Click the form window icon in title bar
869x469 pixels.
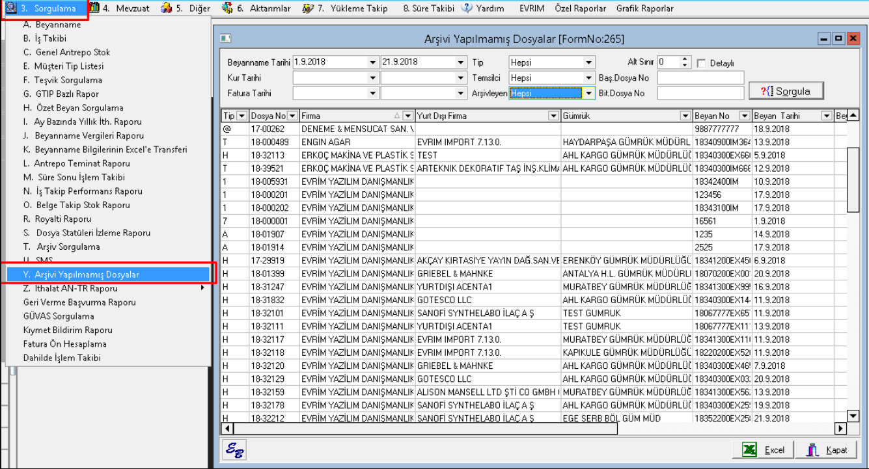(225, 38)
